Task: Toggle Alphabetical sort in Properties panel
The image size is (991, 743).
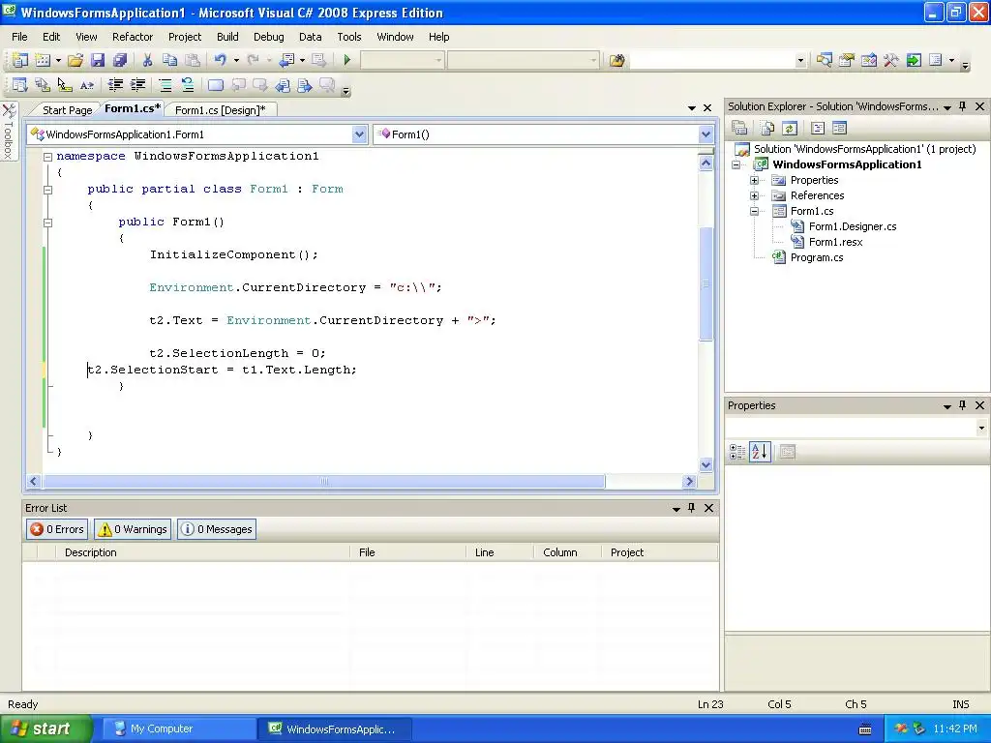Action: click(760, 452)
